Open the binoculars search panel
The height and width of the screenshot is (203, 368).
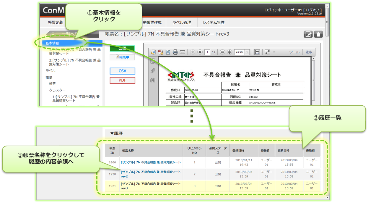click(153, 80)
